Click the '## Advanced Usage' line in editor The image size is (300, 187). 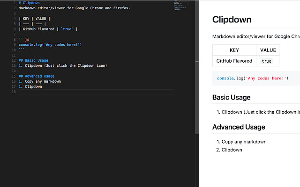[x=37, y=76]
